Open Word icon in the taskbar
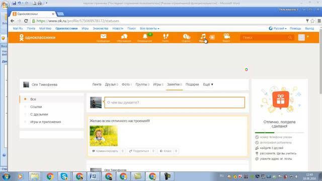 [x=93, y=176]
